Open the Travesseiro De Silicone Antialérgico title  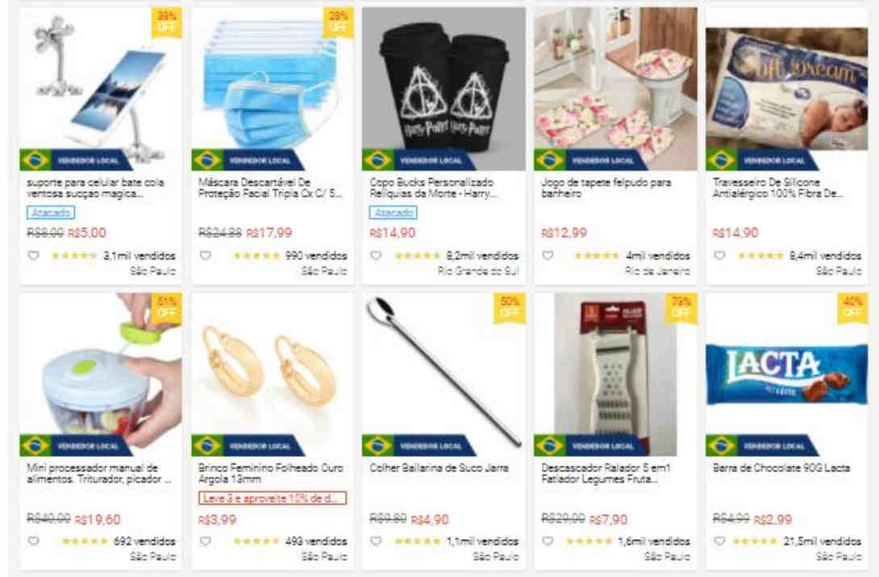point(777,188)
